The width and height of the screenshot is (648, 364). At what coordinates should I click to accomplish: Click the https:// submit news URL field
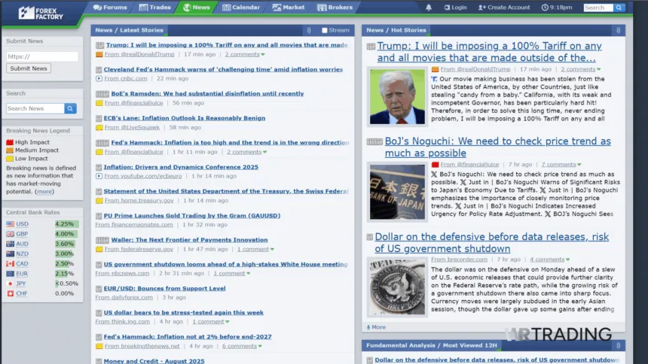click(x=42, y=56)
